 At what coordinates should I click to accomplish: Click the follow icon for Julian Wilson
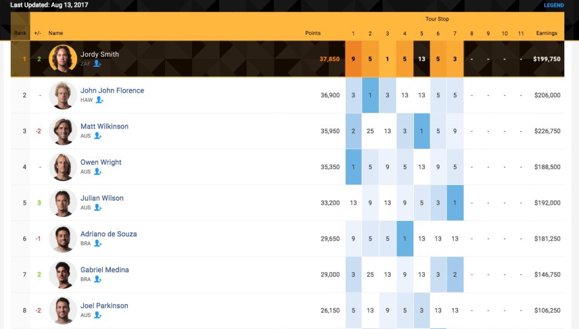pyautogui.click(x=97, y=207)
